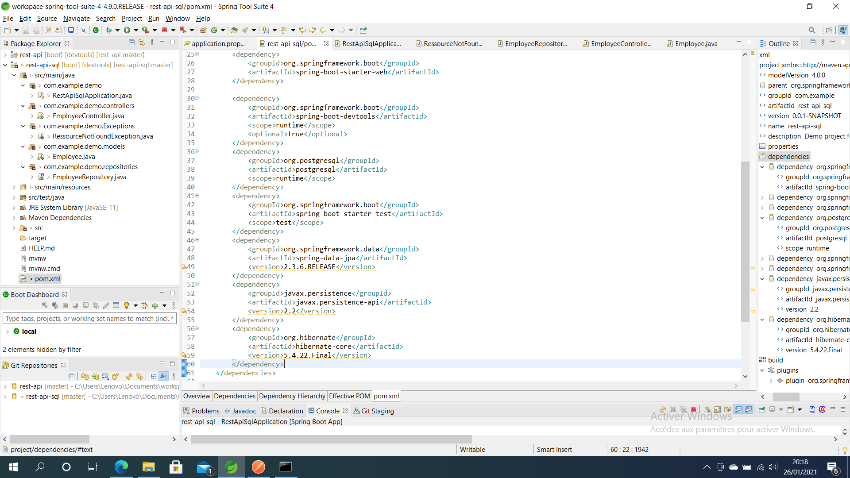Click the red Terminate icon in Console toolbar
Image resolution: width=850 pixels, height=478 pixels.
(x=694, y=410)
